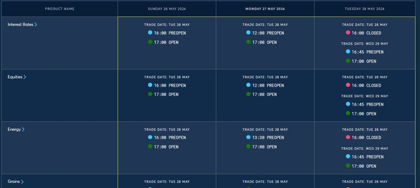Click blue 16:00 preopen dot in Interest Rates Sunday
This screenshot has width=420, height=188.
150,33
